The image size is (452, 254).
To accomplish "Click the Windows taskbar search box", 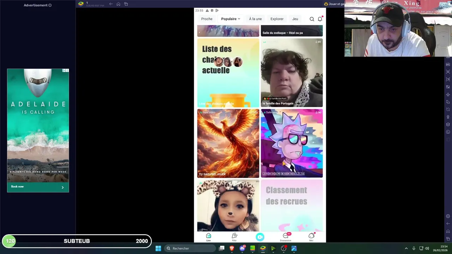I will pyautogui.click(x=191, y=248).
